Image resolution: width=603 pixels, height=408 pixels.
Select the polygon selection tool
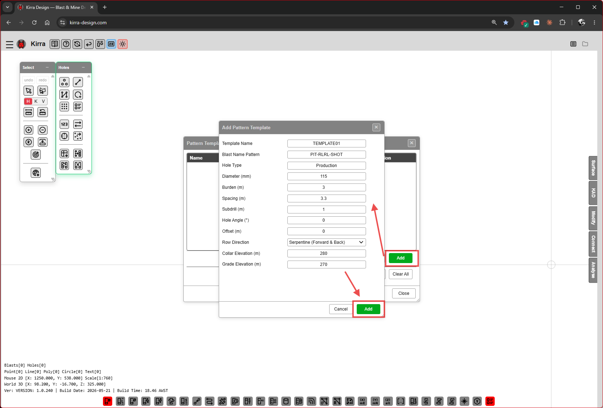point(43,91)
